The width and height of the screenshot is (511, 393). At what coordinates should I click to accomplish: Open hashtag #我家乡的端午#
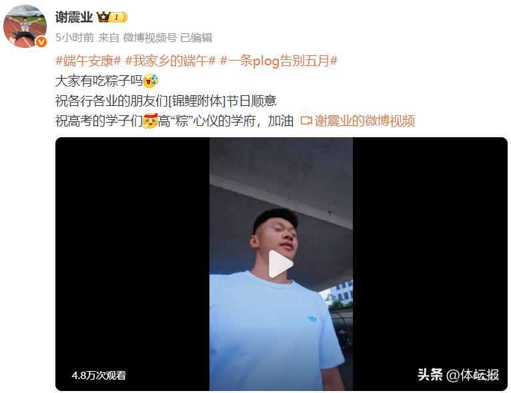(x=170, y=61)
